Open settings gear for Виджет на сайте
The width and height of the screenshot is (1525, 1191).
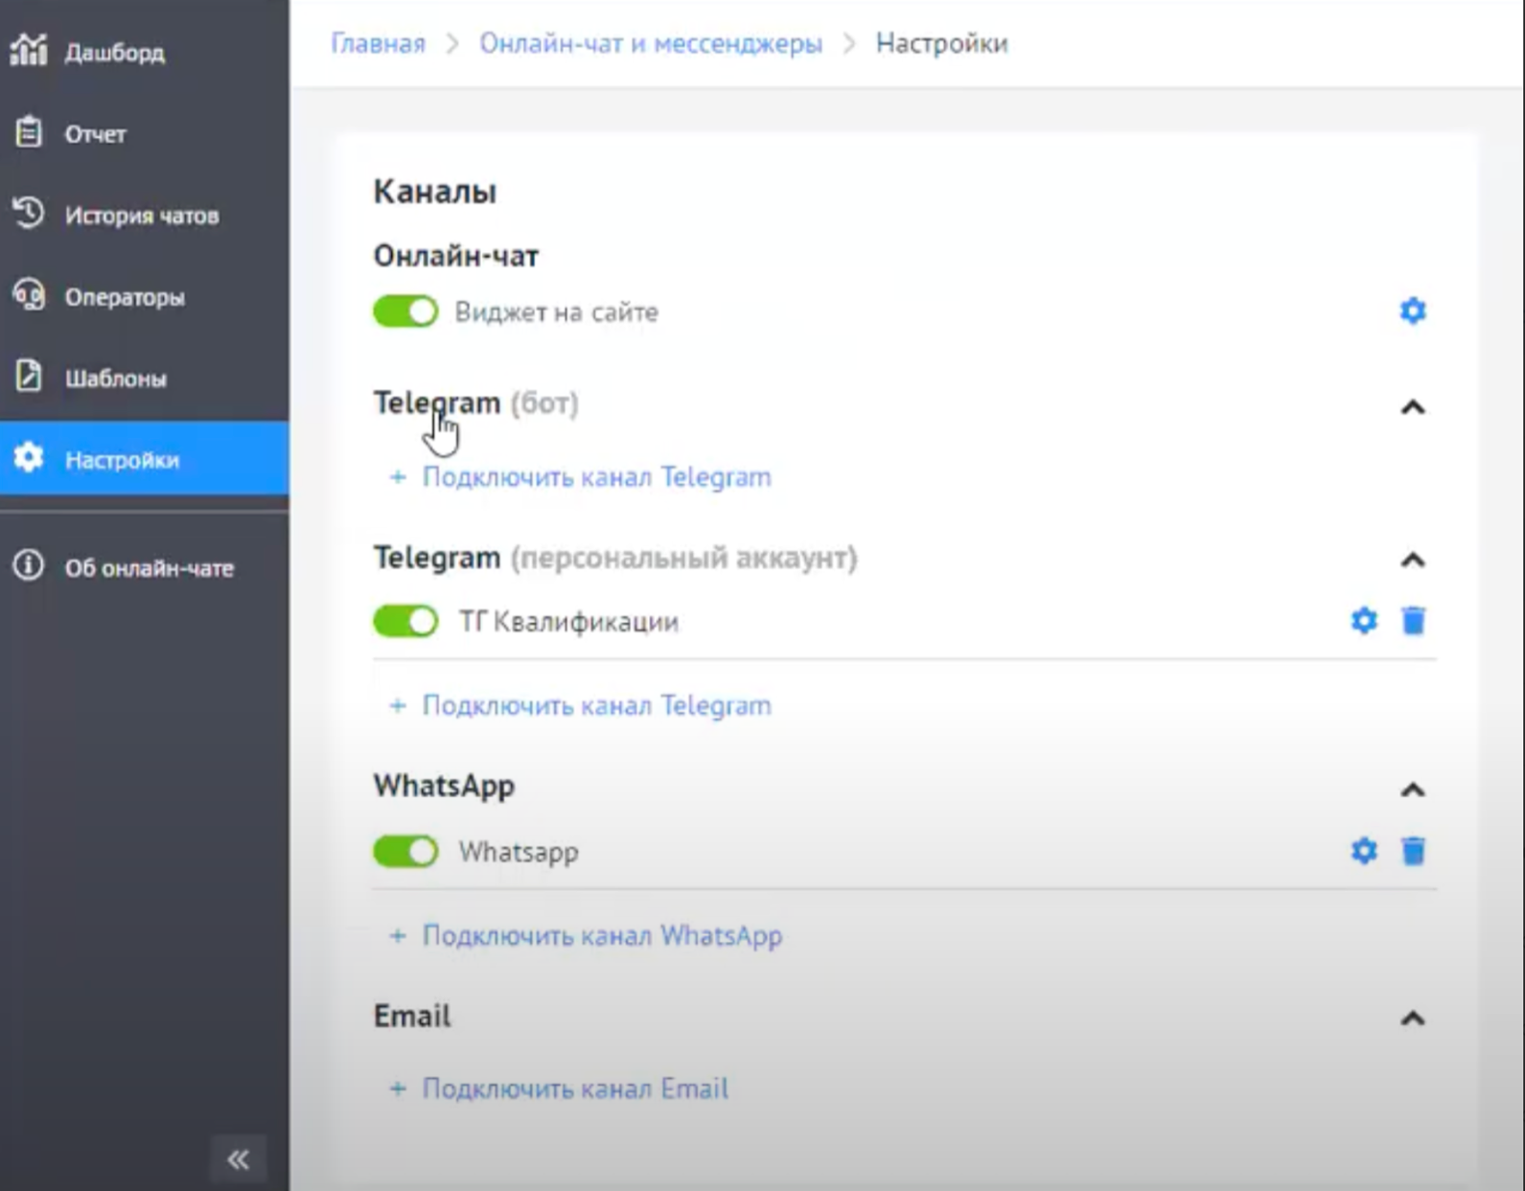tap(1412, 310)
